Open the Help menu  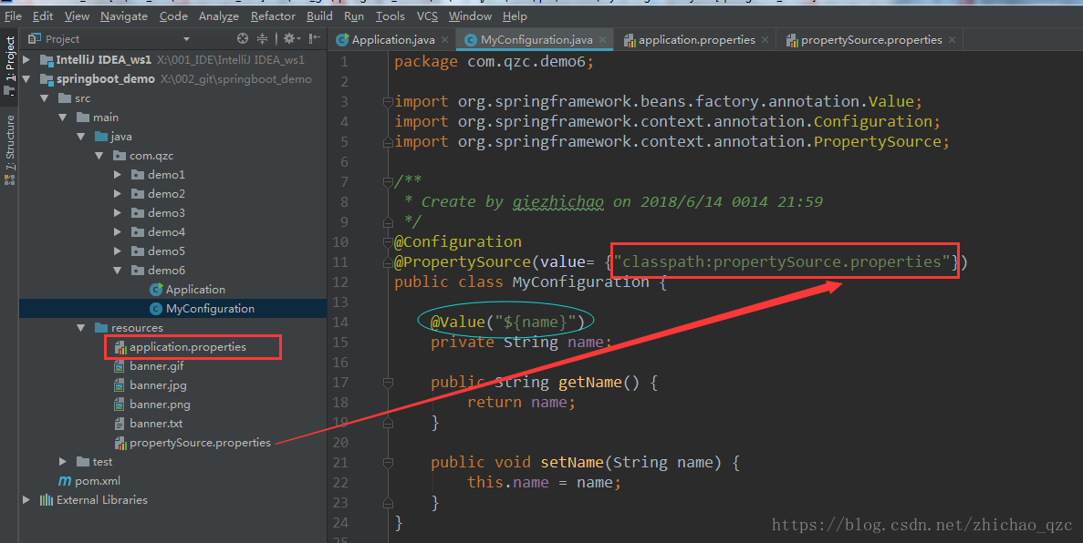click(515, 15)
